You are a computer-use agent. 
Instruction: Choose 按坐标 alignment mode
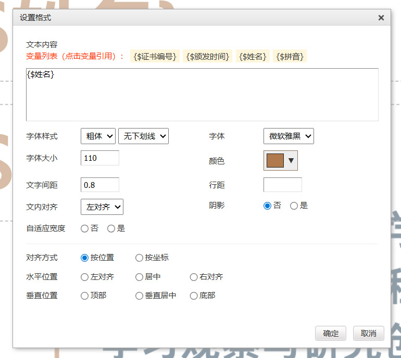pos(139,258)
